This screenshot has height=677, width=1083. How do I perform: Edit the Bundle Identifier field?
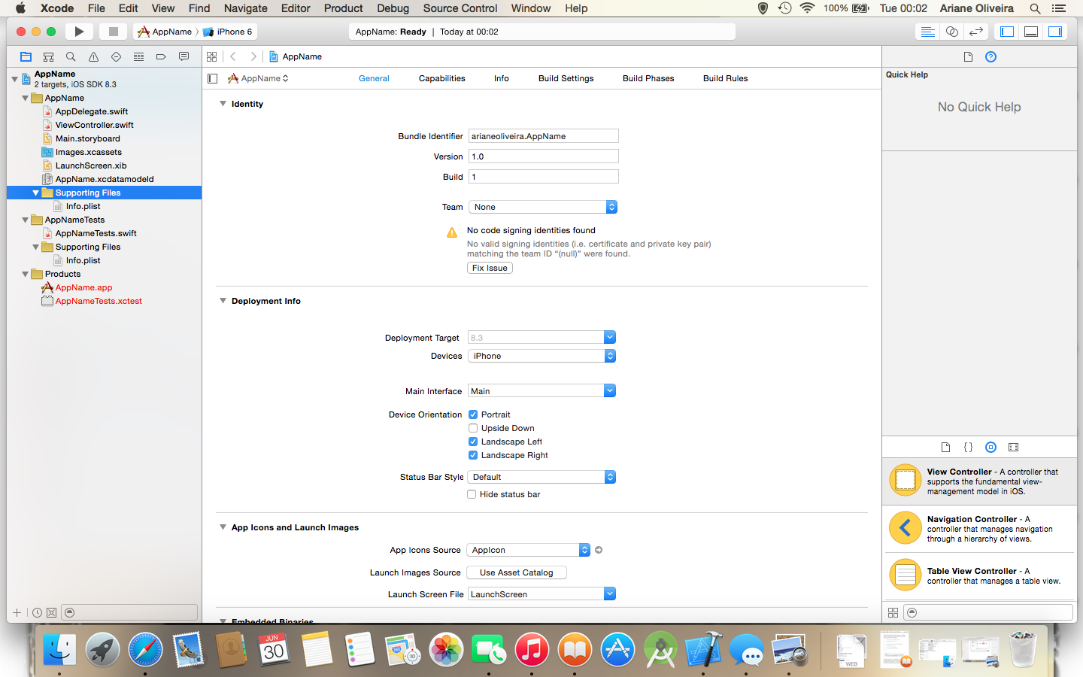click(543, 136)
